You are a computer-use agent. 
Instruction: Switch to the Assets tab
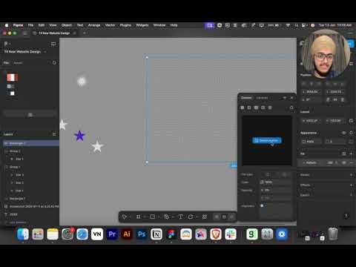(18, 63)
